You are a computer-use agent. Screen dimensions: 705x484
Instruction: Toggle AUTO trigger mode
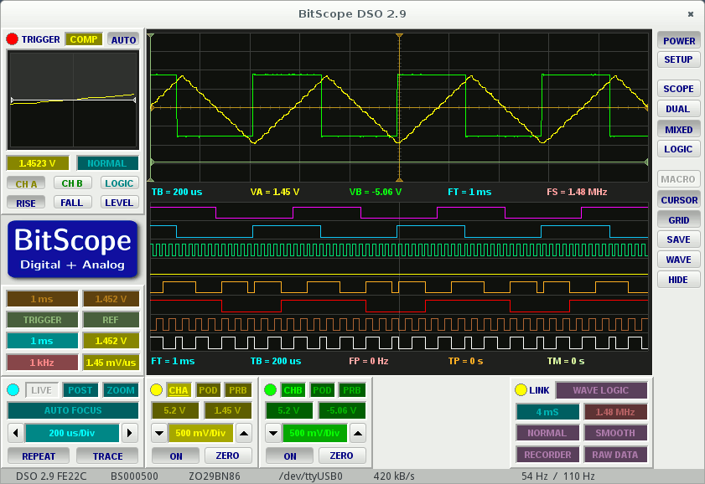pos(123,39)
